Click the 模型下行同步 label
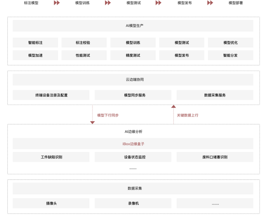 click(108, 115)
